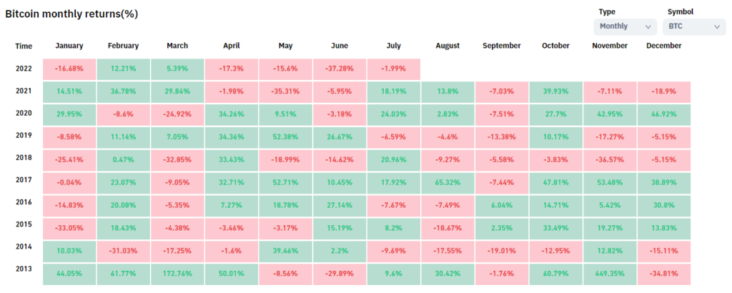
Task: Click the 8.2% July 2015 cell
Action: (x=394, y=228)
